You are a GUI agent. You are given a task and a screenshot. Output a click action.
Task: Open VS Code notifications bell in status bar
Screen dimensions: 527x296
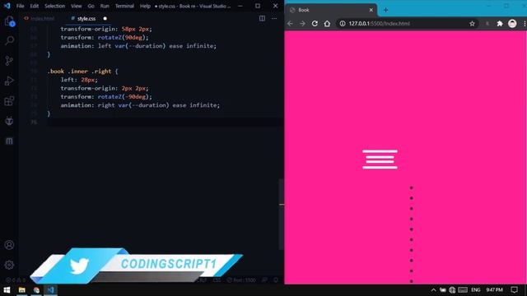(x=276, y=280)
